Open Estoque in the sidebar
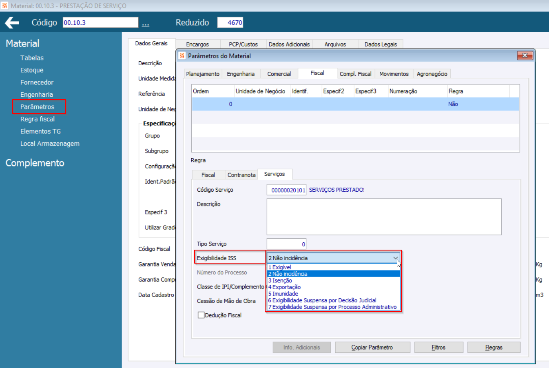This screenshot has width=549, height=368. (32, 70)
